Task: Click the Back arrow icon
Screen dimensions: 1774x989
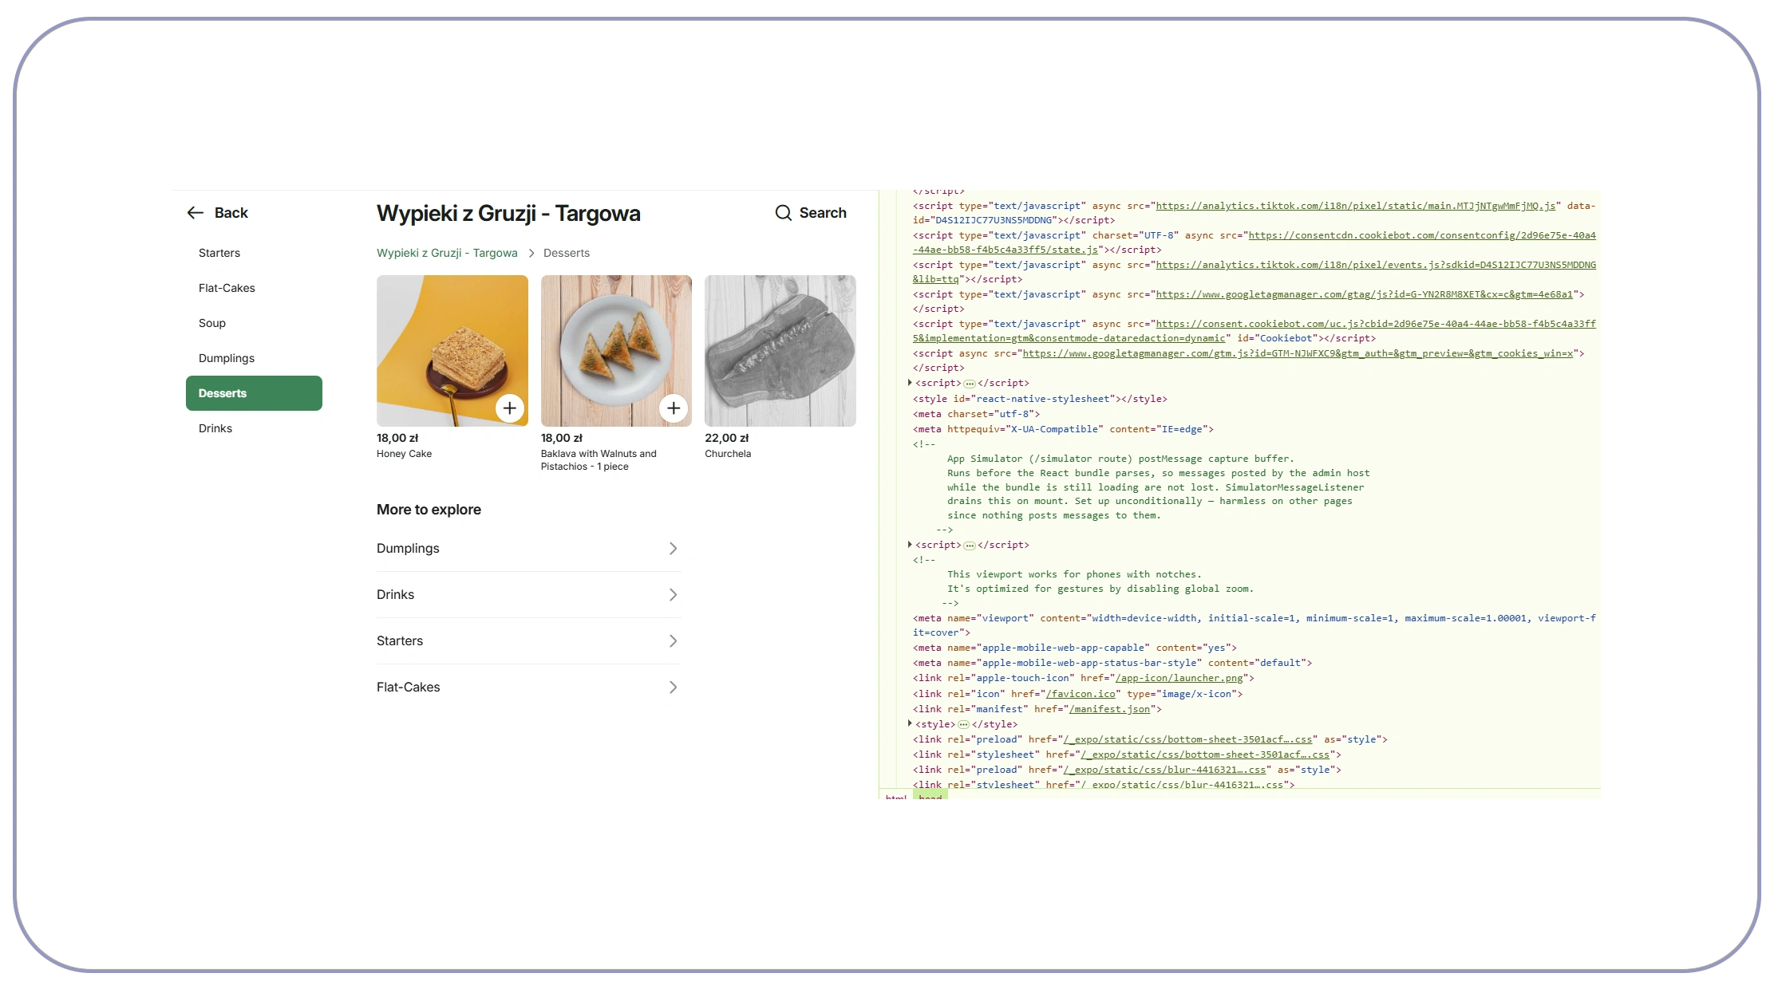Action: (196, 213)
